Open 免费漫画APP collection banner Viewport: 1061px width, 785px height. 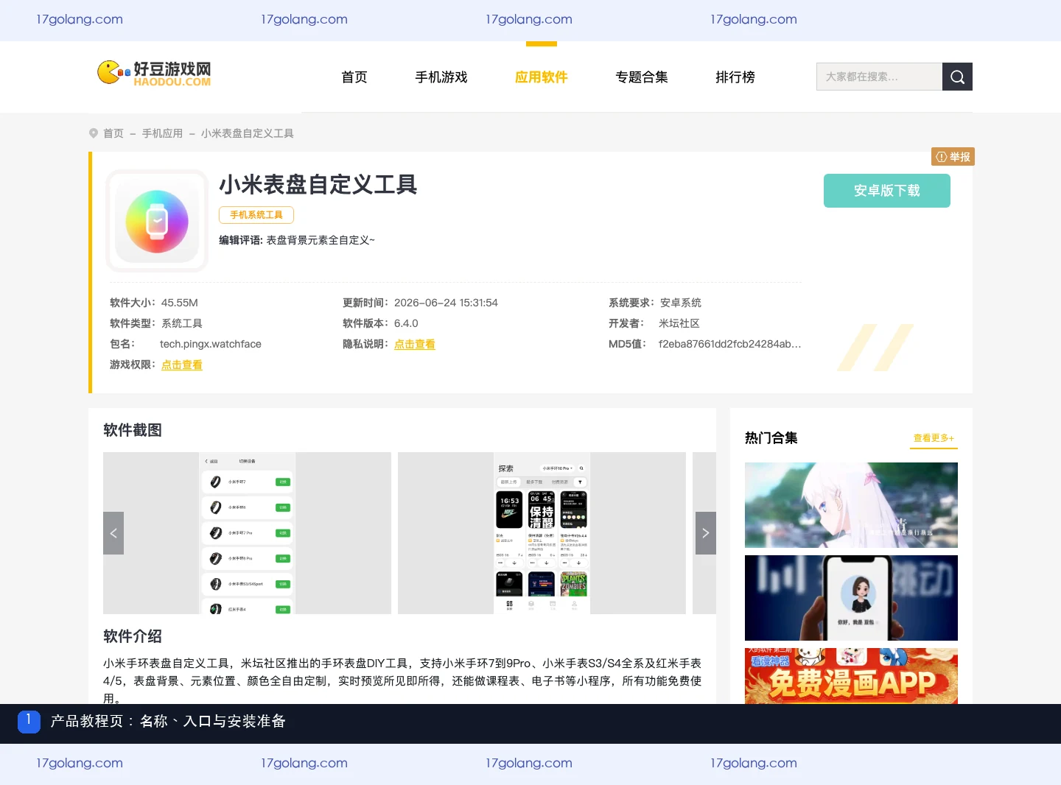coord(851,676)
